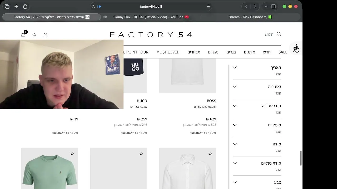Open the shopping bag cart icon

(23, 34)
